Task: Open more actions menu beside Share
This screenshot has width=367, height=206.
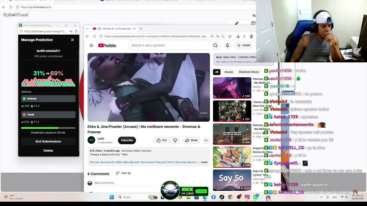Action: pyautogui.click(x=206, y=140)
